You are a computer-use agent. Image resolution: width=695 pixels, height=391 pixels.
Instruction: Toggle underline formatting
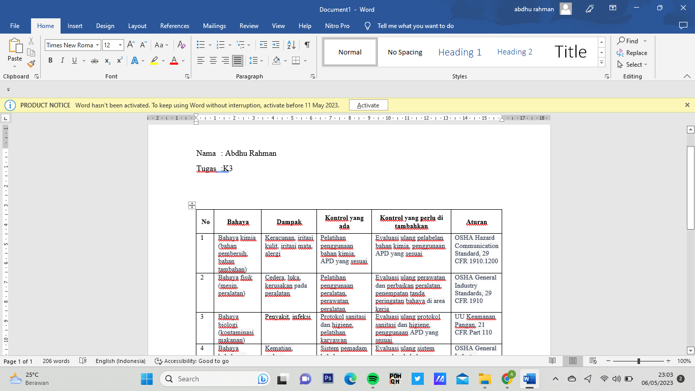click(75, 61)
